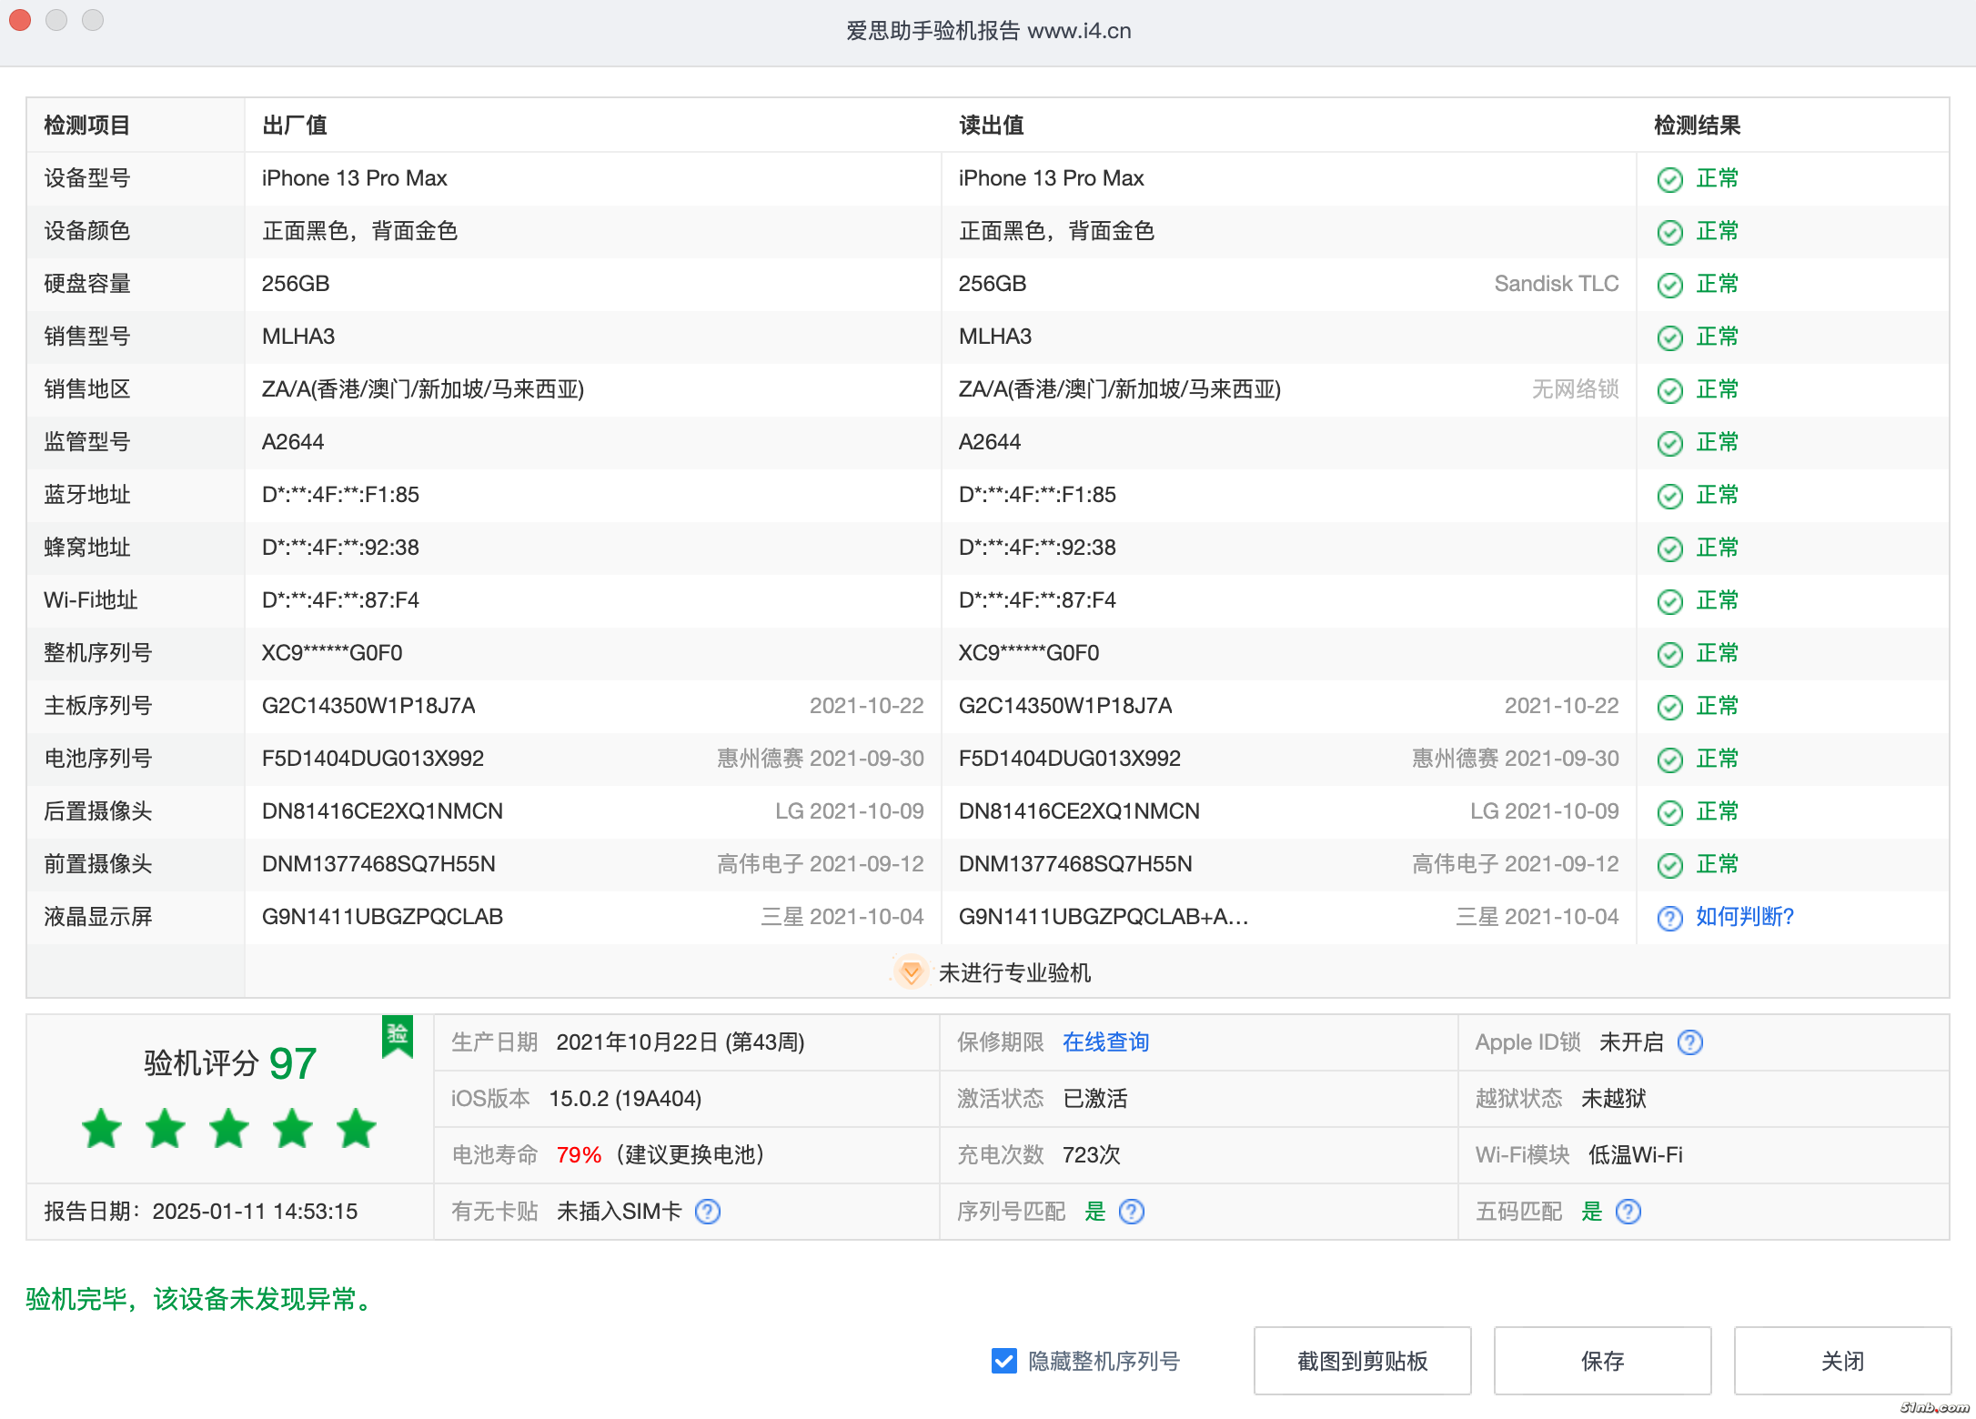Click help icon beside 未插入SIM卡

coord(707,1212)
